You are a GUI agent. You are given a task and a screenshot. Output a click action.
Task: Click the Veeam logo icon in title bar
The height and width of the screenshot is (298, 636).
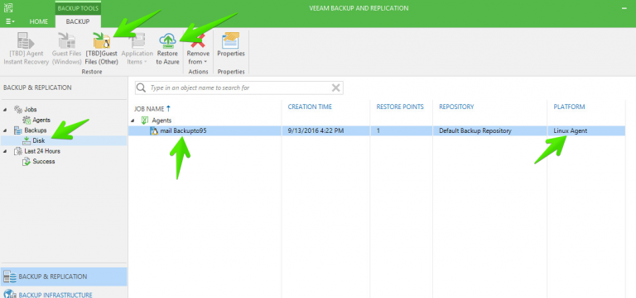[8, 7]
